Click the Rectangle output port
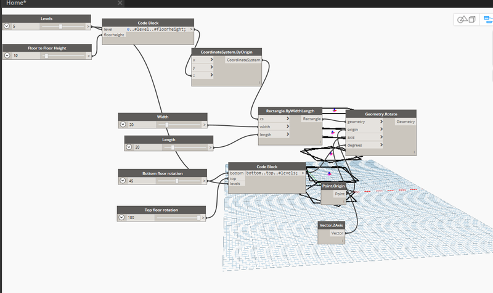Image resolution: width=493 pixels, height=293 pixels. point(312,118)
